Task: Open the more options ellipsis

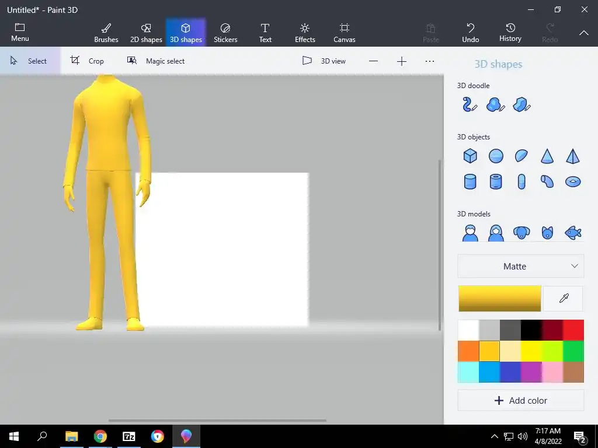Action: 430,61
